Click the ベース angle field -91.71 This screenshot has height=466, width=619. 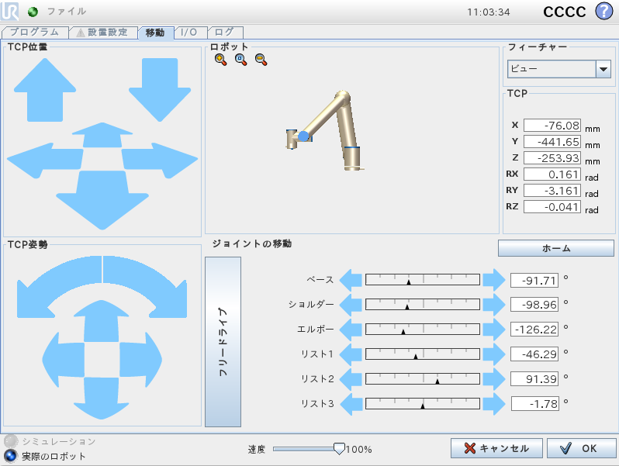[534, 280]
